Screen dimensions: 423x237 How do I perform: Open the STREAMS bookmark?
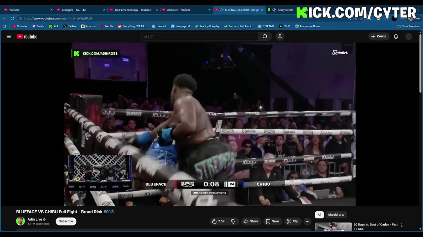(266, 26)
